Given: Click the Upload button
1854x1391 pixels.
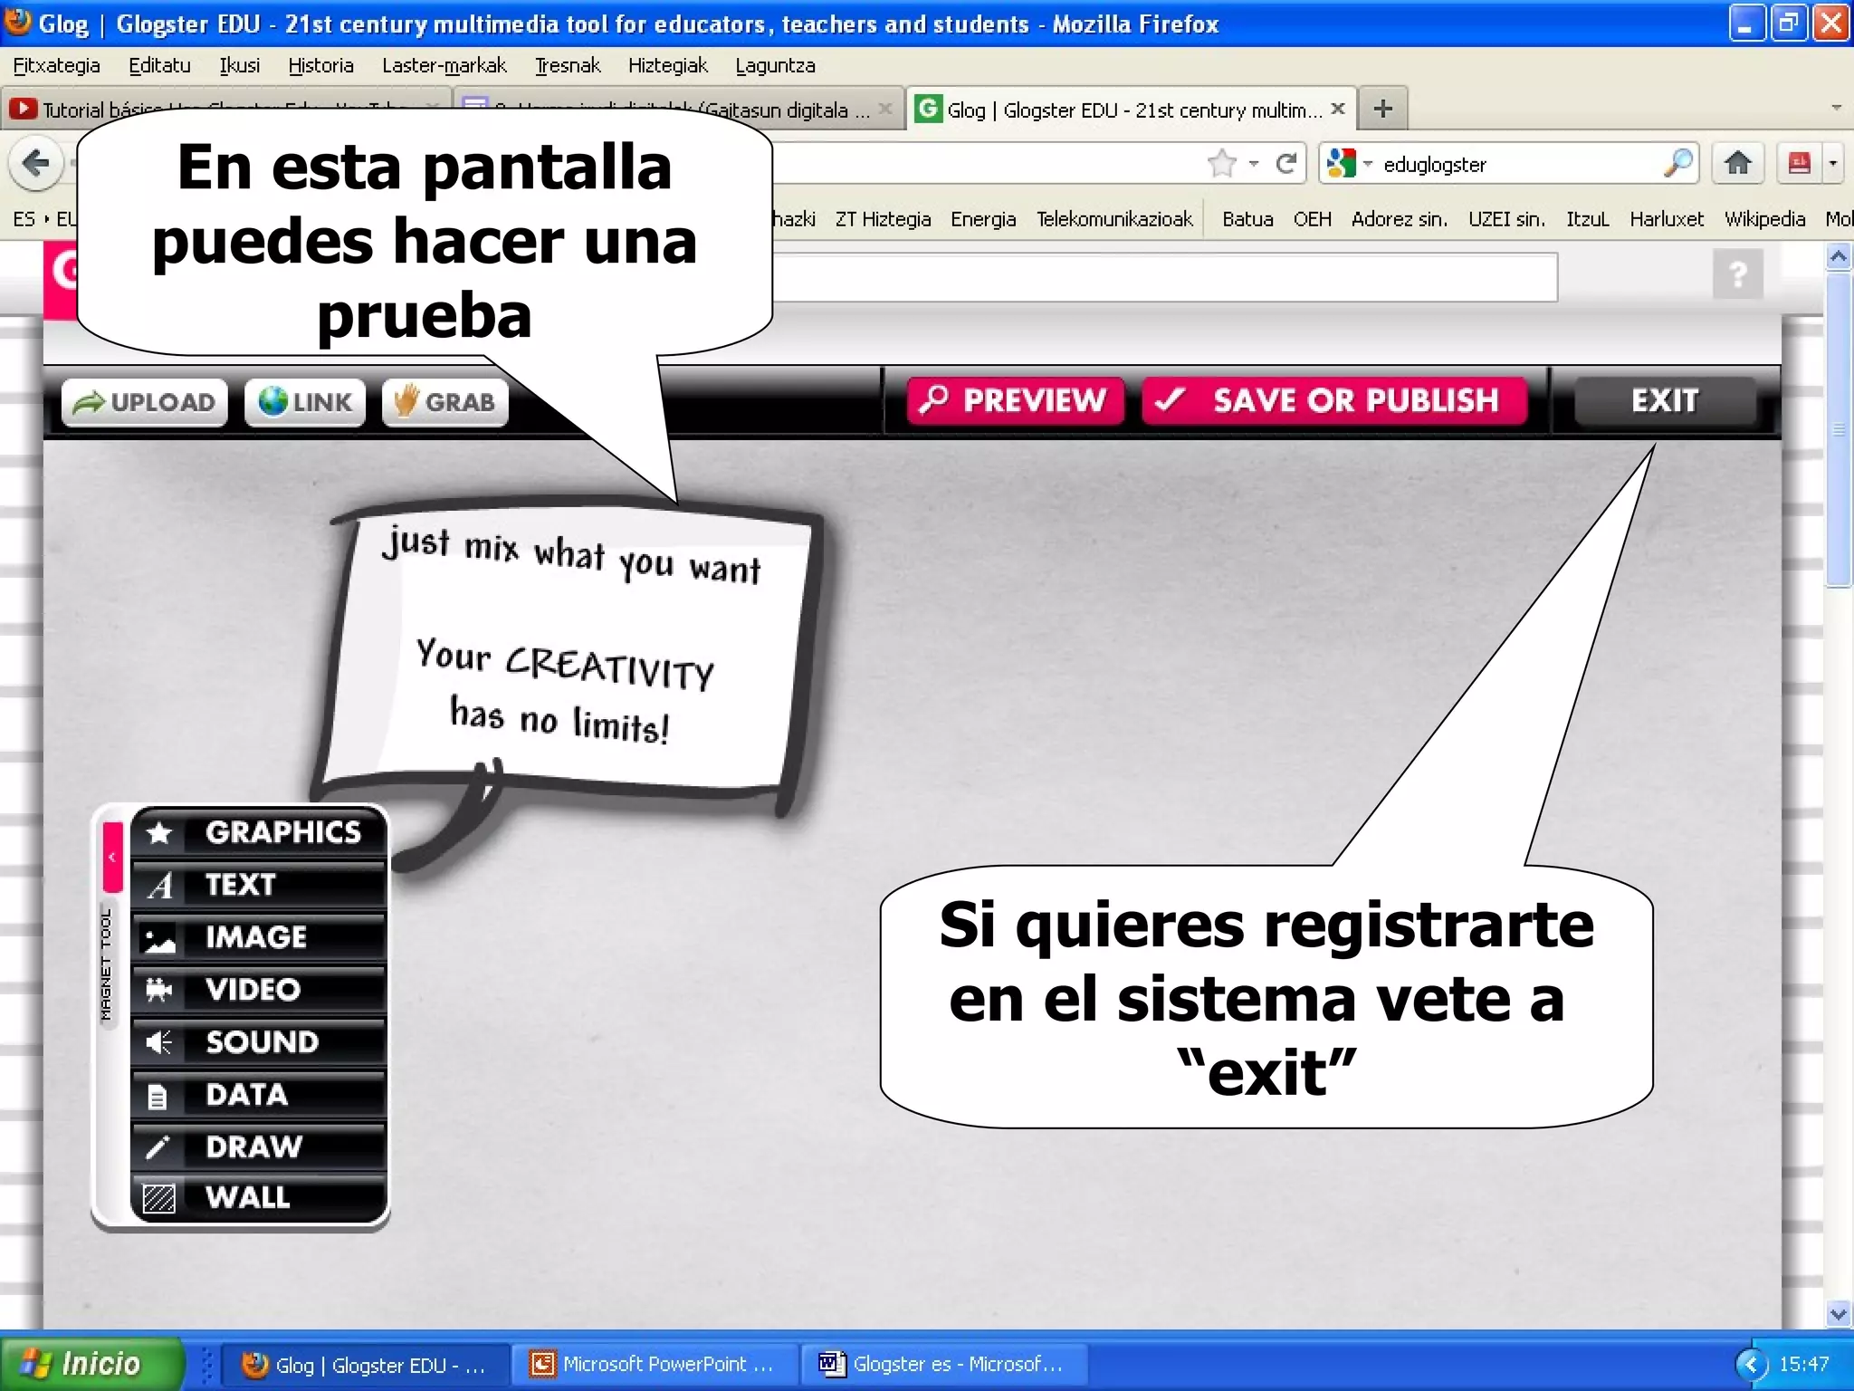Looking at the screenshot, I should tap(145, 402).
